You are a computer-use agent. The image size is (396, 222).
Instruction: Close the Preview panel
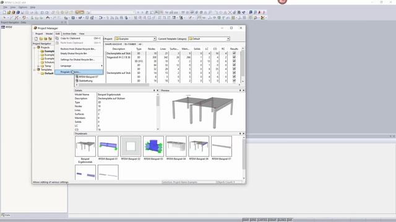pos(243,91)
